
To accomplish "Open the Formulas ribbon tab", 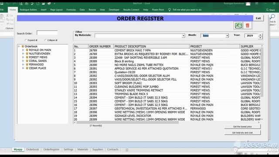I will 71,10.
